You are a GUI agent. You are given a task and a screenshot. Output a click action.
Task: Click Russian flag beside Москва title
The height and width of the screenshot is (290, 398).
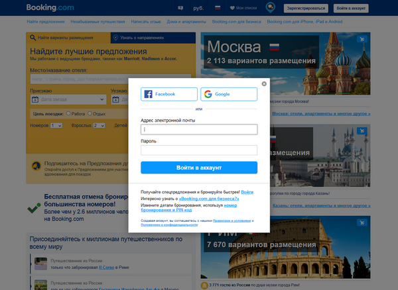[275, 47]
